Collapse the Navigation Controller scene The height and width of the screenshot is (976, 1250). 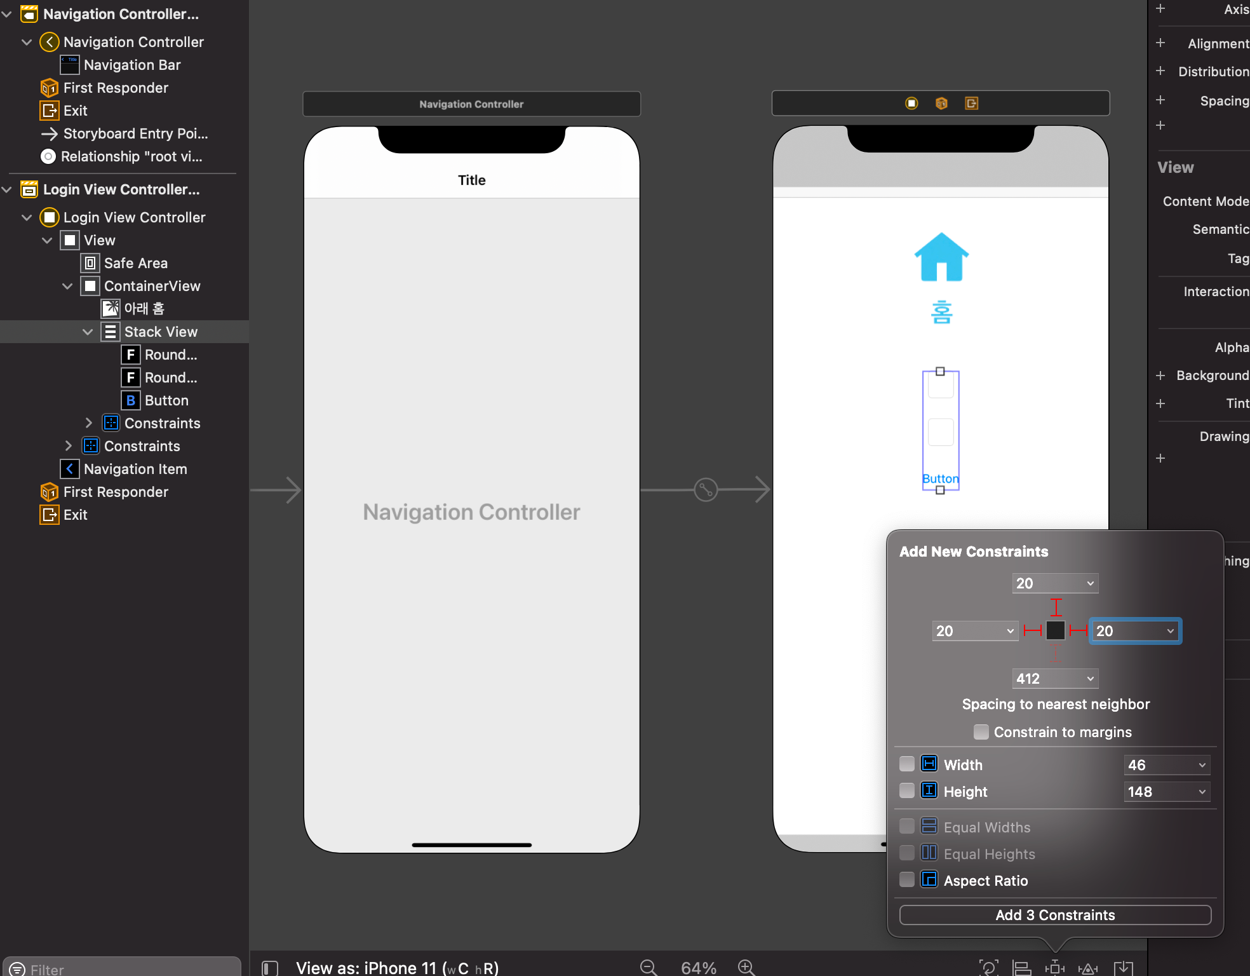(x=7, y=14)
